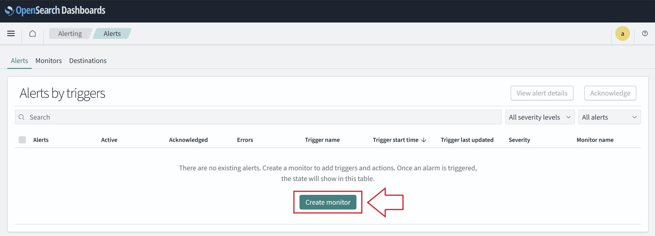Click the Alerts breadcrumb

pos(112,33)
